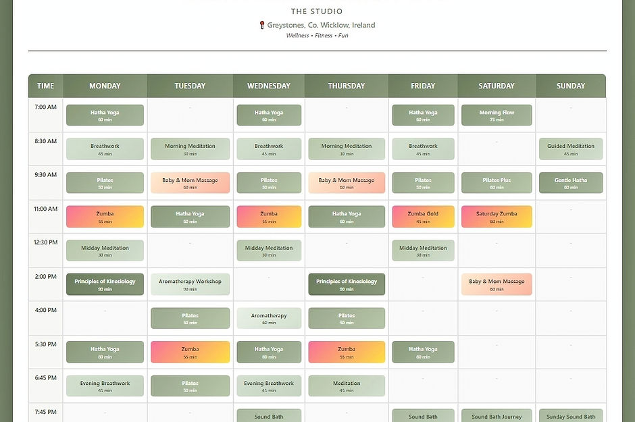Open the Morning Flow class on Saturday
This screenshot has height=422, width=635.
(x=496, y=115)
